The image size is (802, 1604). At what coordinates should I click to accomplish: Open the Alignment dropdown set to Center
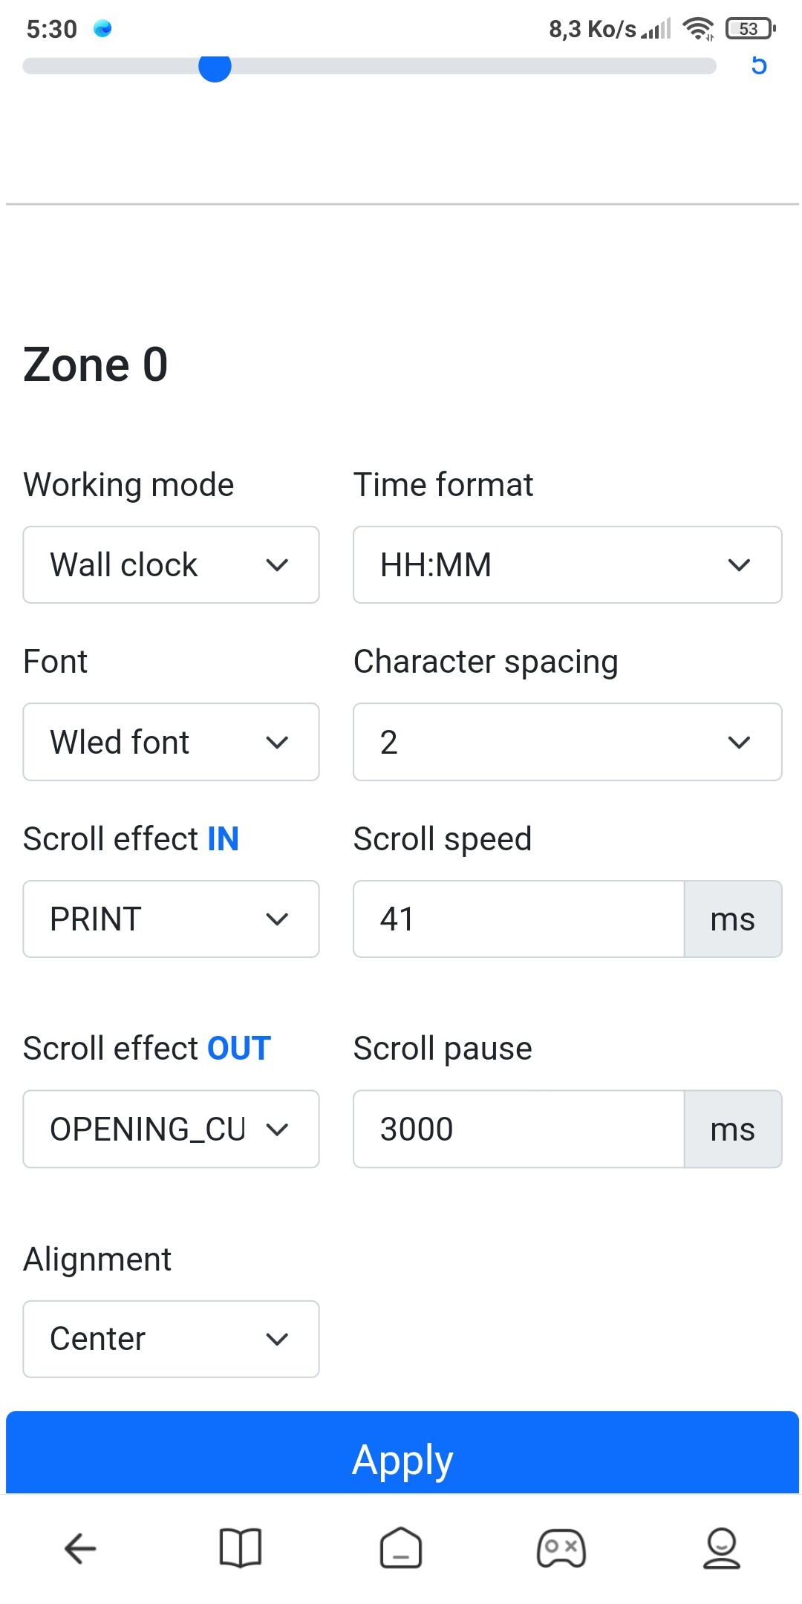pyautogui.click(x=171, y=1339)
